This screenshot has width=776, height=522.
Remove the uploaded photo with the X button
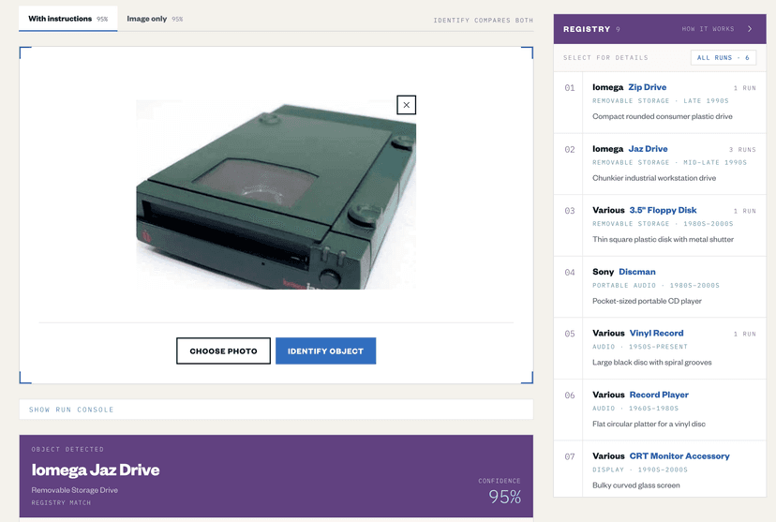[x=406, y=105]
